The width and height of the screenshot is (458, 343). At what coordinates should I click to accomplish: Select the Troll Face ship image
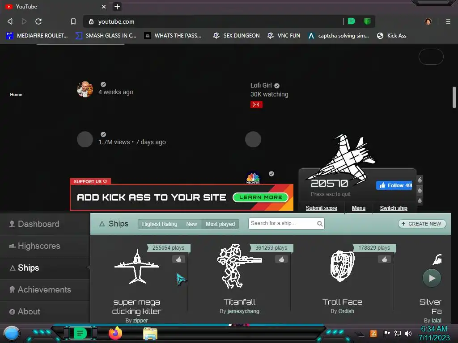342,266
